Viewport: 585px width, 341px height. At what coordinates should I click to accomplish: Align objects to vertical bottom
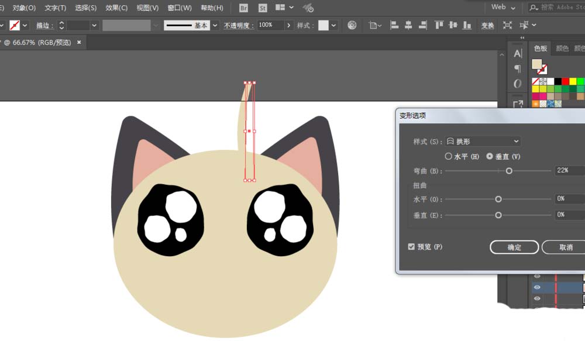pos(467,25)
